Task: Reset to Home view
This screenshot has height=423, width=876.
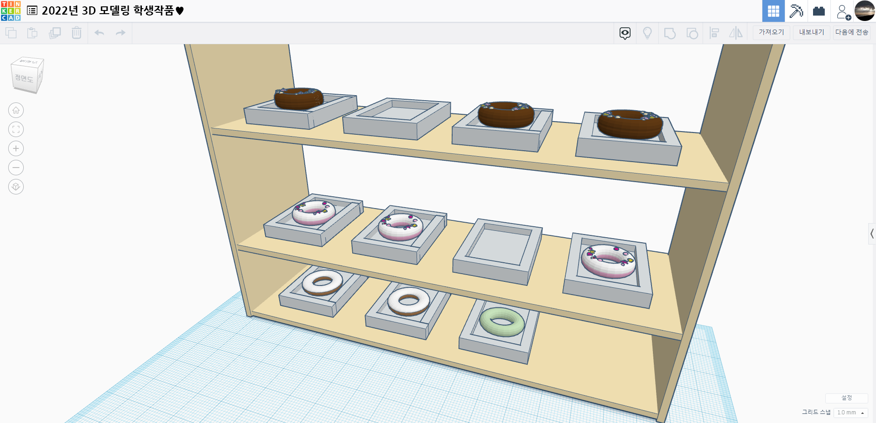Action: coord(16,110)
